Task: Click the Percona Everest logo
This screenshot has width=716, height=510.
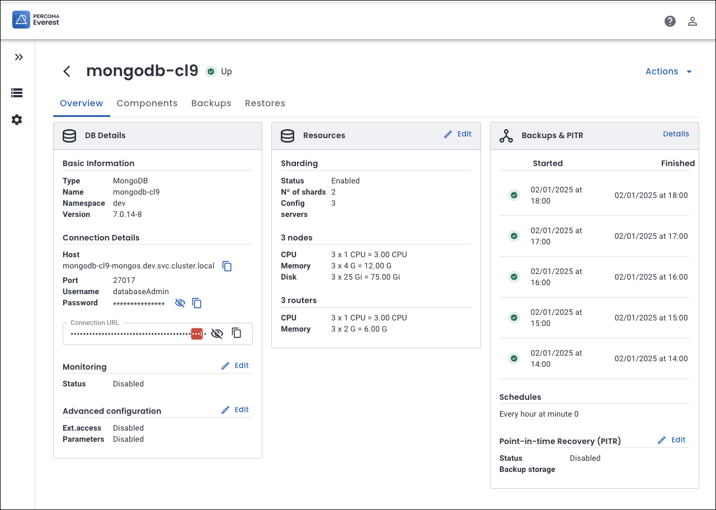Action: (x=36, y=20)
